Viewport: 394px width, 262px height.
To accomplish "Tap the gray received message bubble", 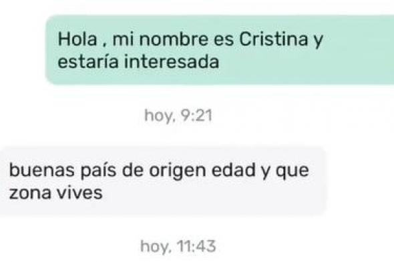I will coord(164,181).
